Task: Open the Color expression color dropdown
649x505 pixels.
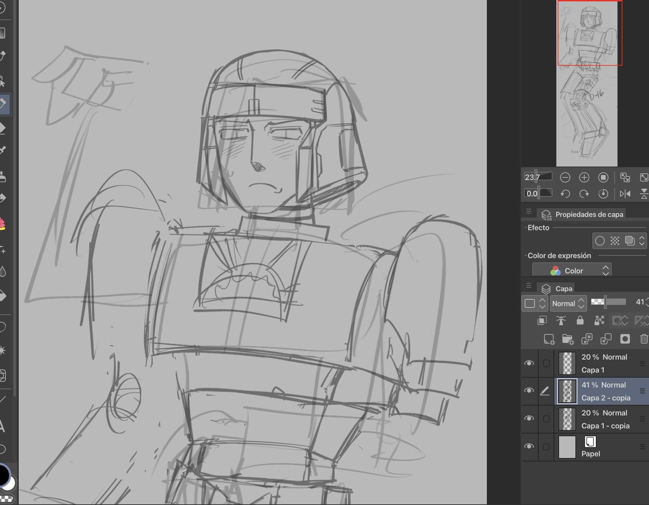Action: (572, 270)
